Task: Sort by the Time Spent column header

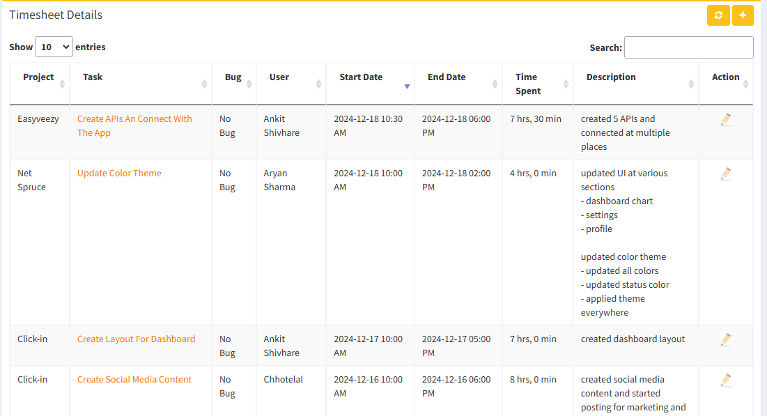Action: [x=527, y=84]
